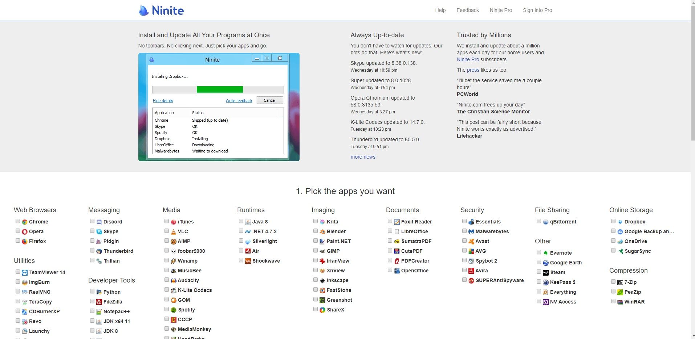The image size is (695, 339).
Task: Click the Silverlight icon
Action: pyautogui.click(x=248, y=242)
